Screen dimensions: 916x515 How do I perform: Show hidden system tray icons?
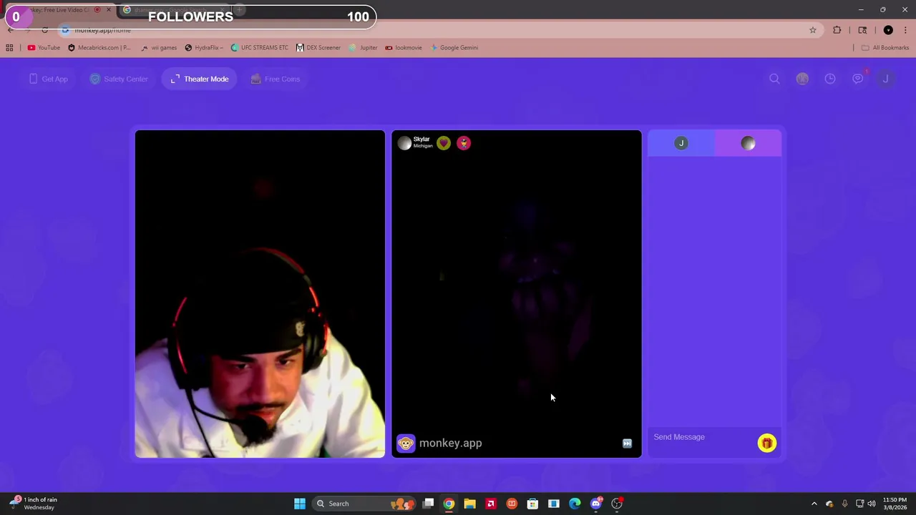point(814,504)
